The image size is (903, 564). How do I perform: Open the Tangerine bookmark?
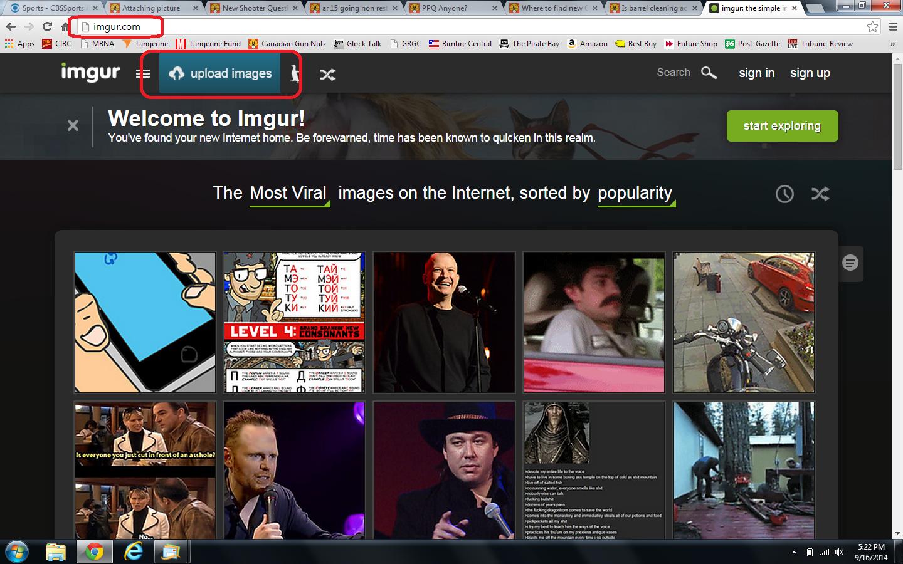[145, 44]
